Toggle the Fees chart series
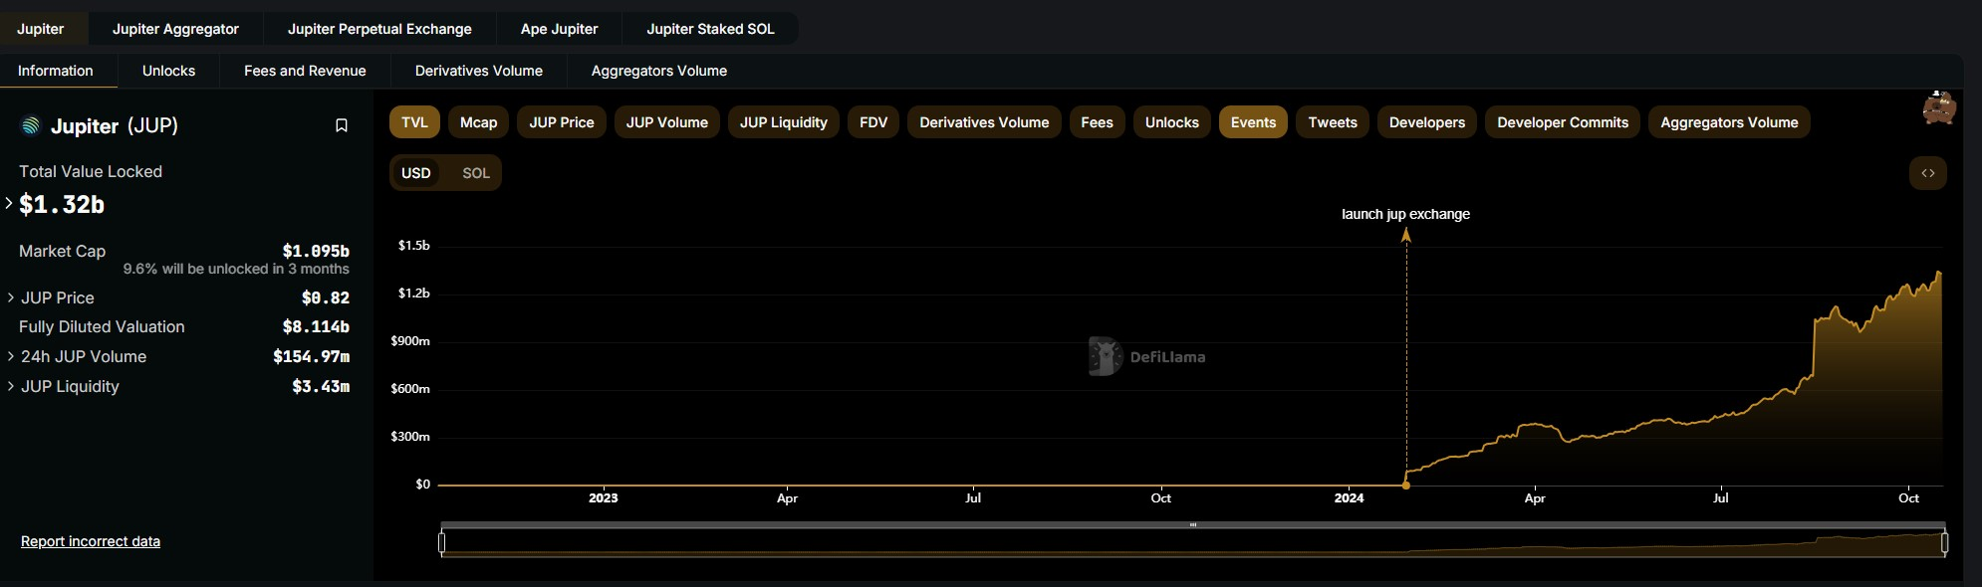The image size is (1982, 587). pyautogui.click(x=1097, y=122)
